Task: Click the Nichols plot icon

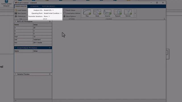Action: click(x=128, y=13)
